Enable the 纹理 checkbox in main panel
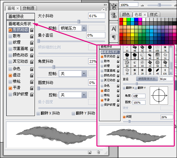Screen dimensions: 177x158 10,43
